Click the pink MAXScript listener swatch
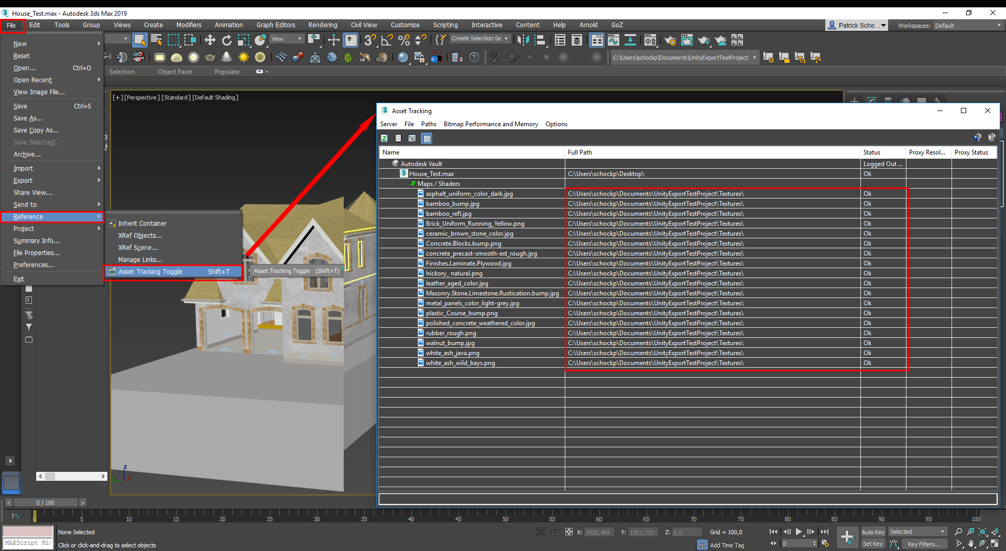1006x551 pixels. [x=28, y=531]
